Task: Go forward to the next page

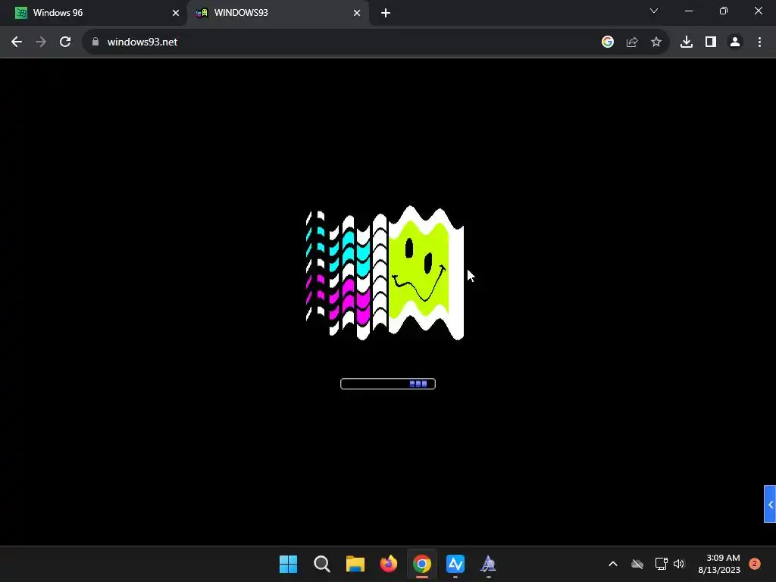Action: [x=41, y=42]
